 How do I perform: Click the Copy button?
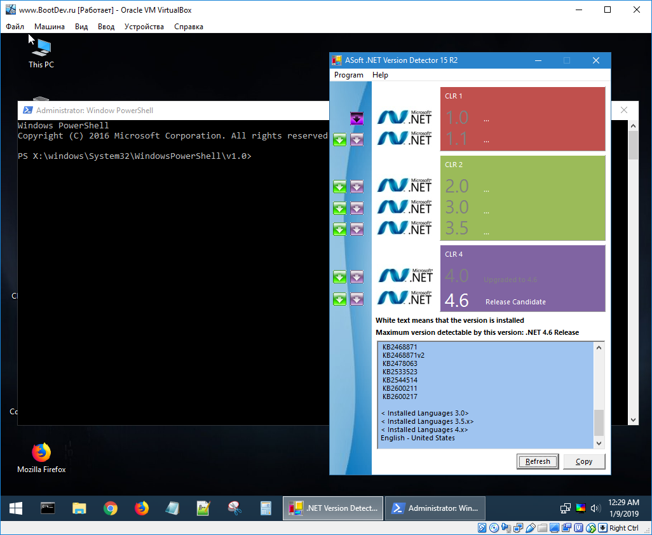click(584, 461)
